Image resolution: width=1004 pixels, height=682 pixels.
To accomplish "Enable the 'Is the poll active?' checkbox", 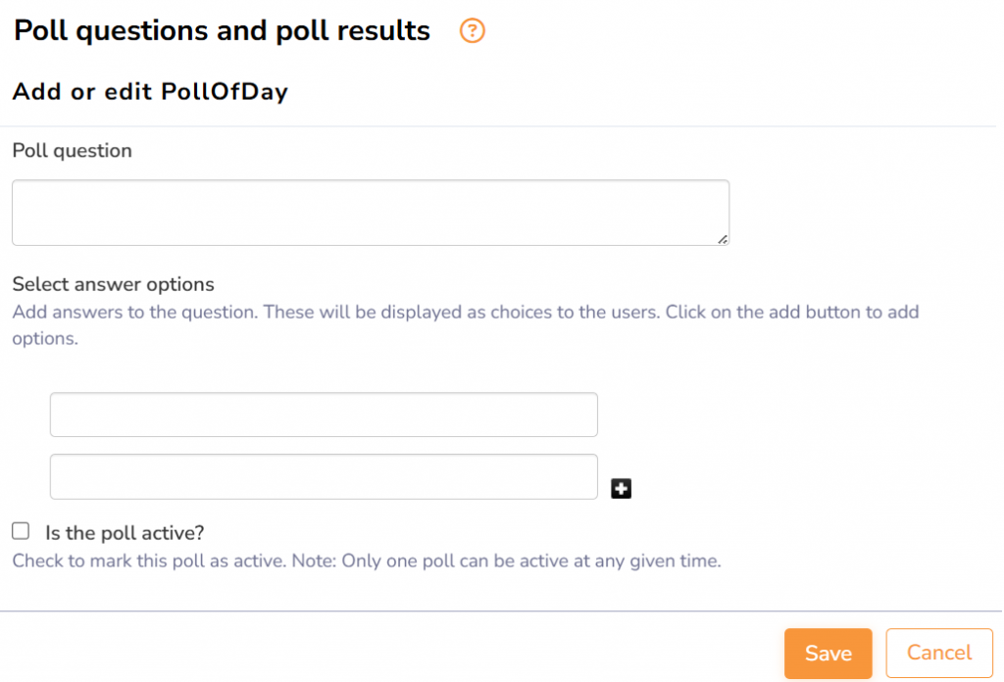I will [x=21, y=531].
